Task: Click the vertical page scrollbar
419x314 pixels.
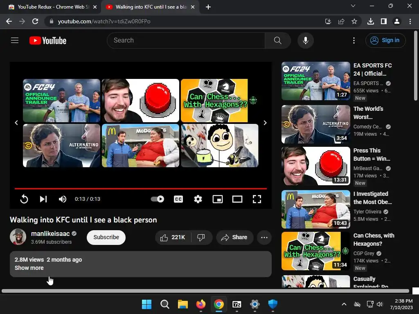Action: [416, 66]
